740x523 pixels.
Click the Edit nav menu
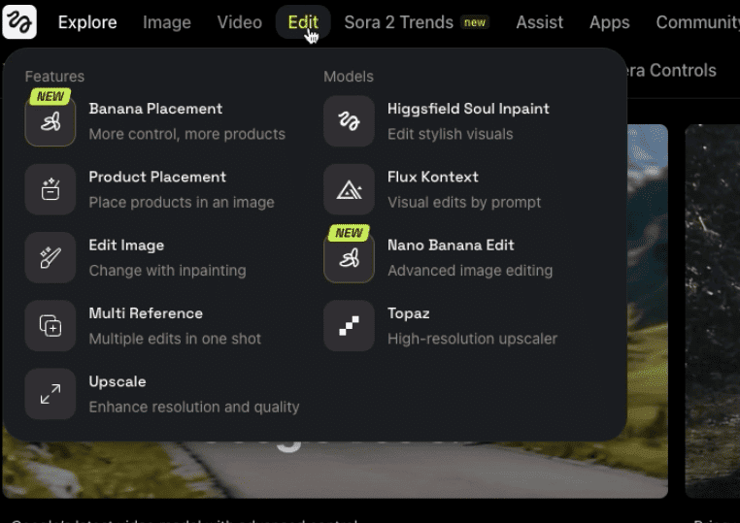point(303,22)
